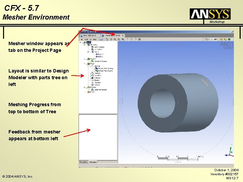Close the mesher tab with the x
243x182 pixels.
(123, 36)
